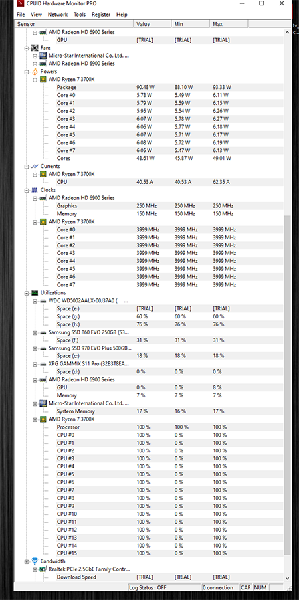Collapse the Clocks tree node
Viewport: 299px width, 600px height.
[x=27, y=190]
